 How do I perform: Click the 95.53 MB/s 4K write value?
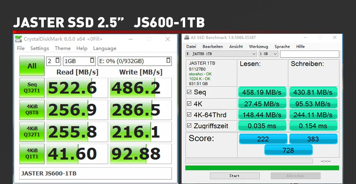click(x=313, y=104)
